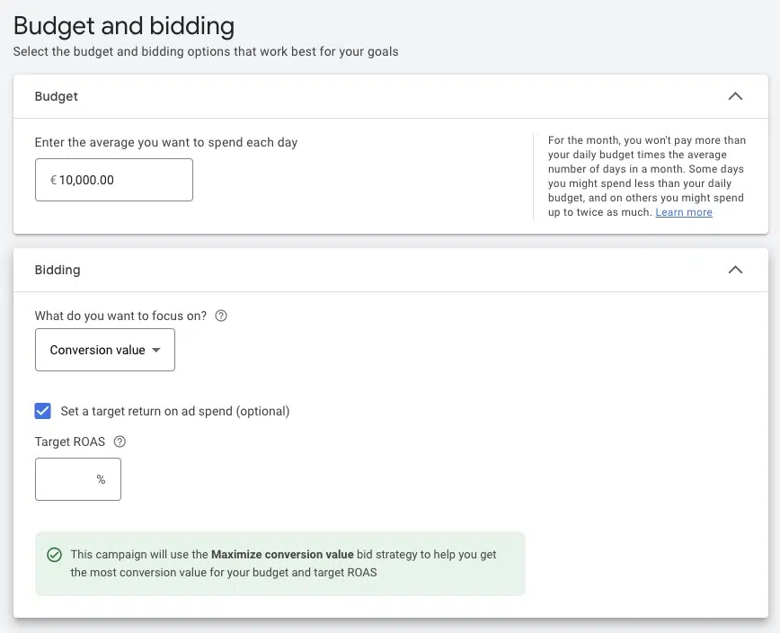780x633 pixels.
Task: Click the percent sign in the ROAS field
Action: tap(102, 478)
